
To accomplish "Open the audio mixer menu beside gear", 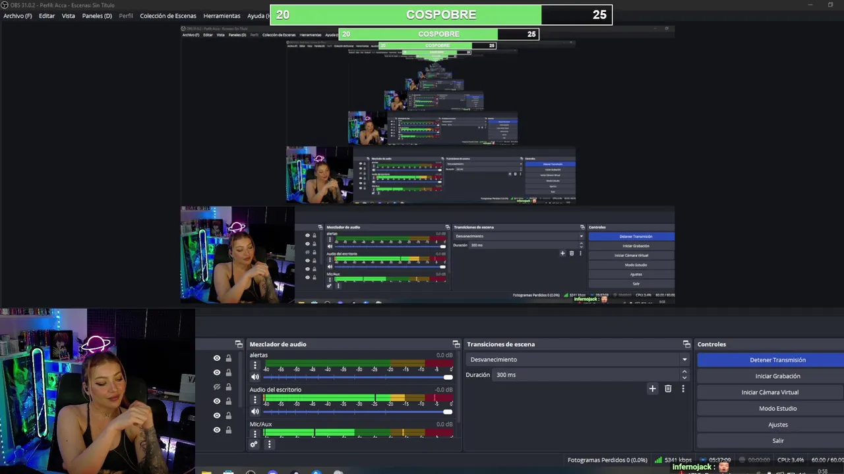I will pos(269,444).
